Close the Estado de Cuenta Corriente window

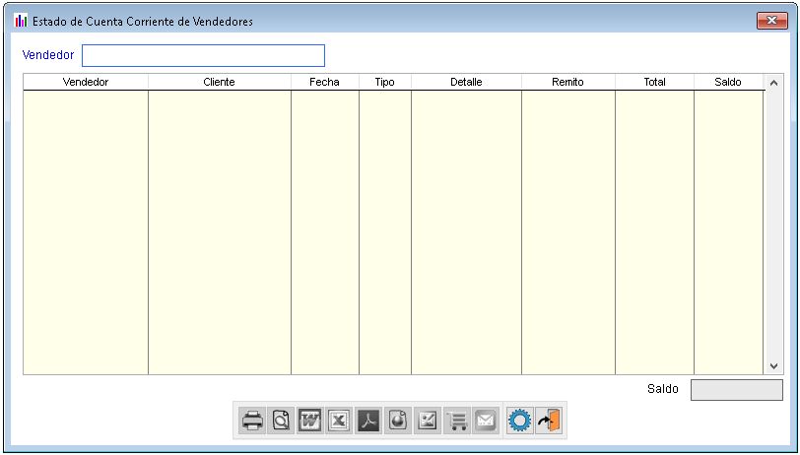coord(769,21)
